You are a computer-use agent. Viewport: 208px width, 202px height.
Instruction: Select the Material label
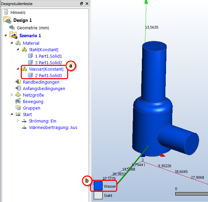click(31, 43)
